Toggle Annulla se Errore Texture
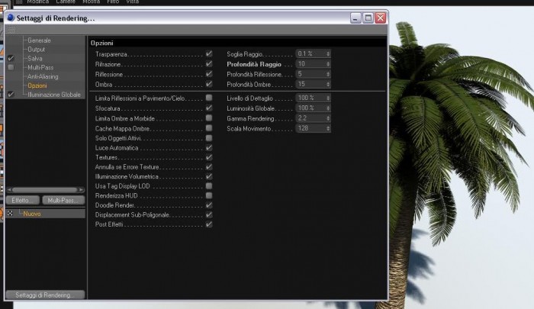534x309 pixels. (209, 166)
